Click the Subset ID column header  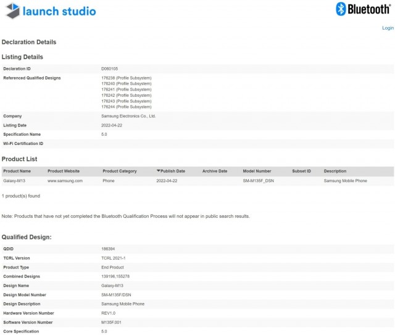[301, 171]
